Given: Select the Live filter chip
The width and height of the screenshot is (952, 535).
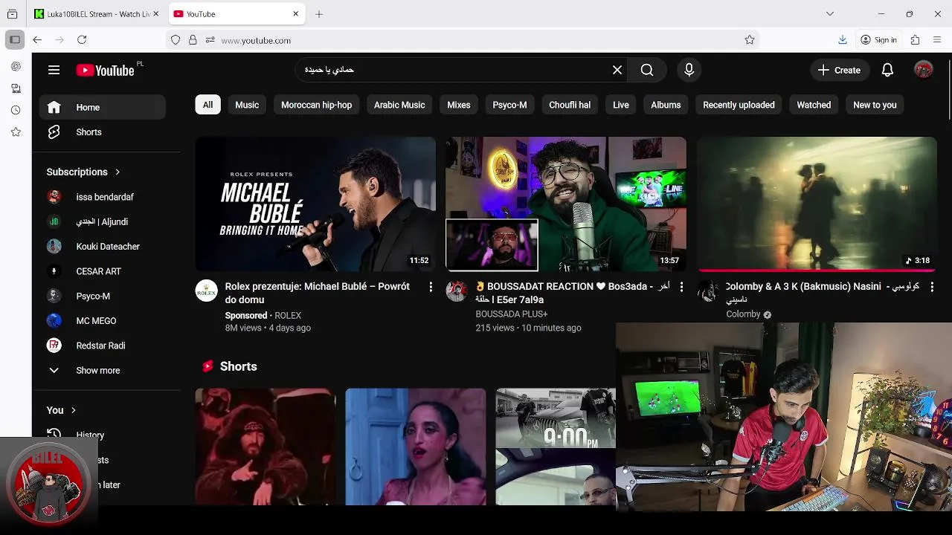Looking at the screenshot, I should (621, 105).
